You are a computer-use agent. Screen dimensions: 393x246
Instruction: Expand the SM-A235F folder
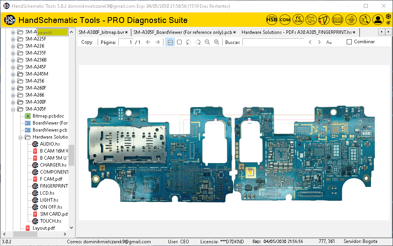[13, 53]
